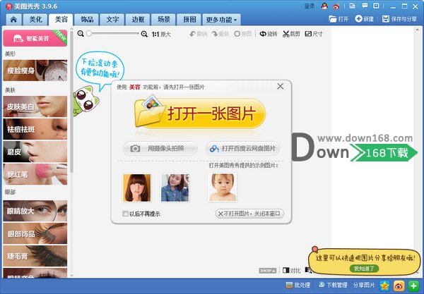424x294 pixels.
Task: Select the 皮肤美白 skin whitening tool
Action: pyautogui.click(x=35, y=106)
